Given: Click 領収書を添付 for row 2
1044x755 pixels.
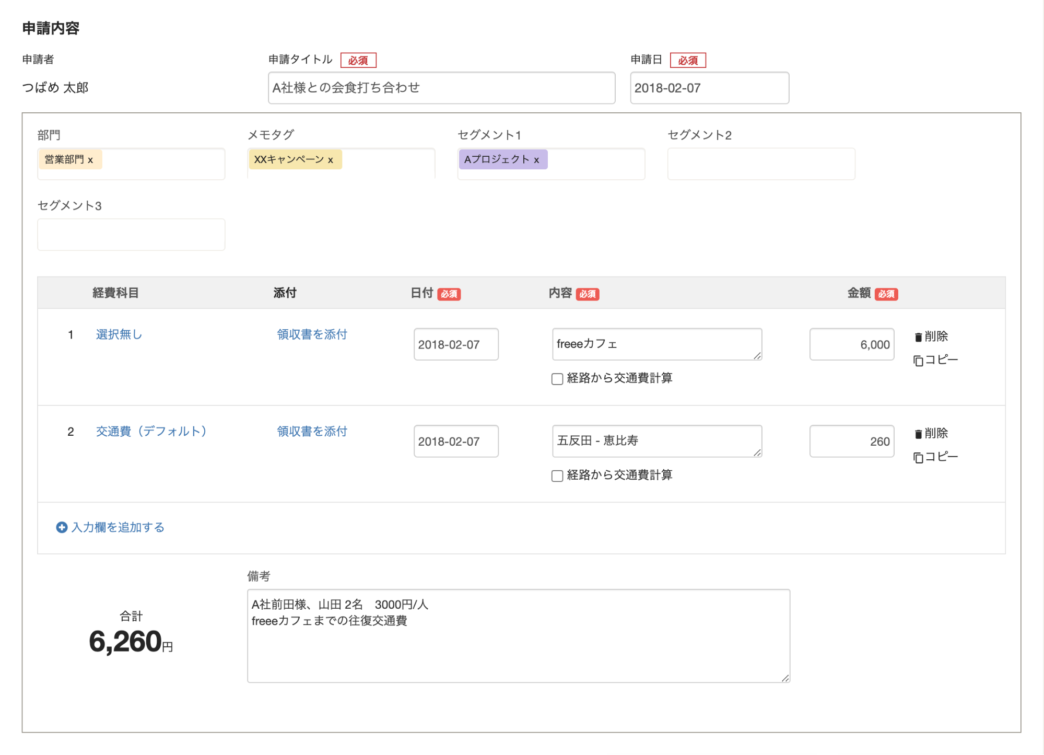Looking at the screenshot, I should 312,431.
